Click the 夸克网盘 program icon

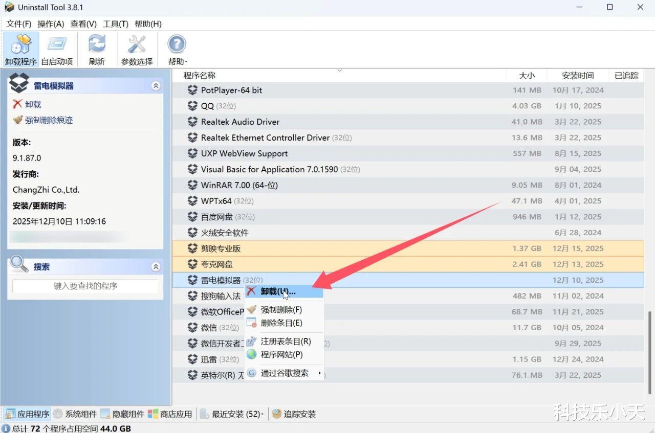pos(192,264)
